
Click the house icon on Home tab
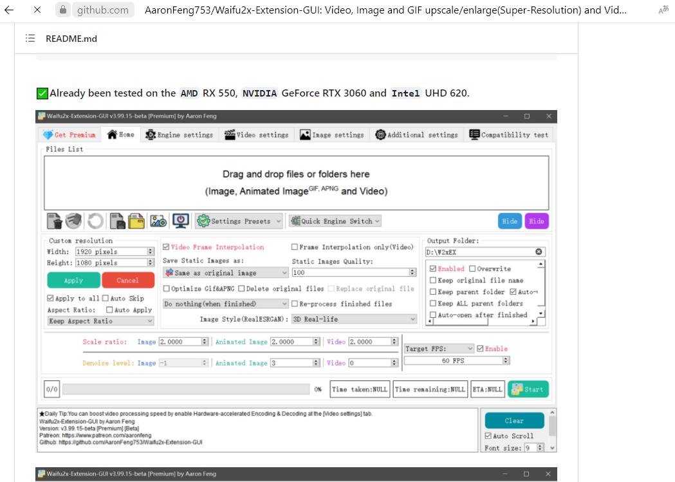click(x=112, y=134)
